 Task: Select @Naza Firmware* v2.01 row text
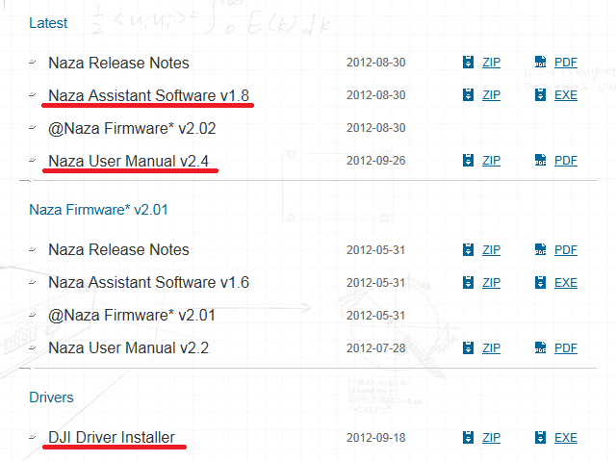[132, 315]
